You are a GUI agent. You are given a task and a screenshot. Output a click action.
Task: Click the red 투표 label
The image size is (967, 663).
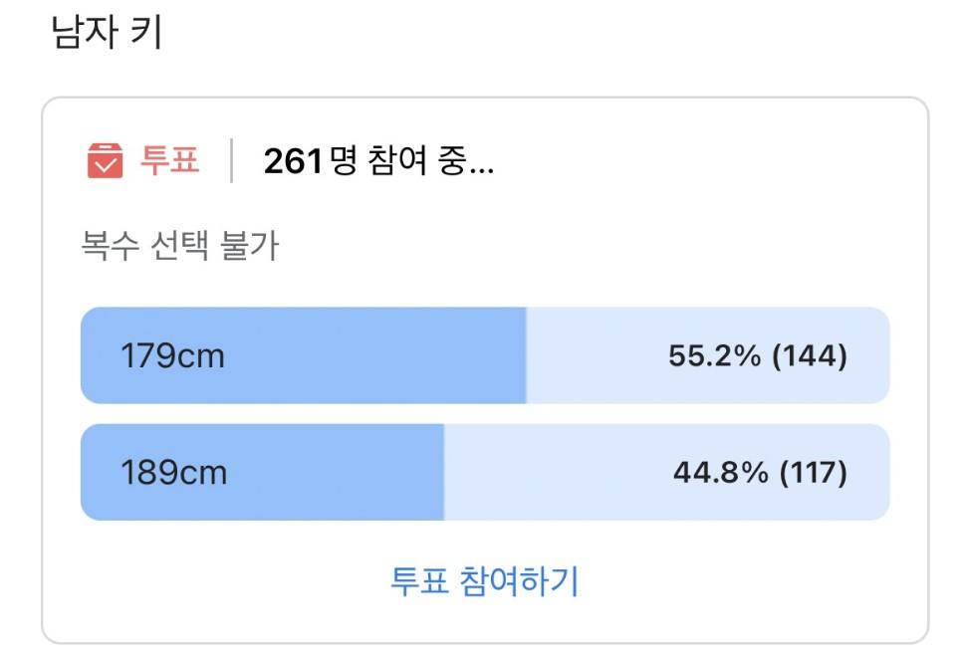tap(169, 159)
